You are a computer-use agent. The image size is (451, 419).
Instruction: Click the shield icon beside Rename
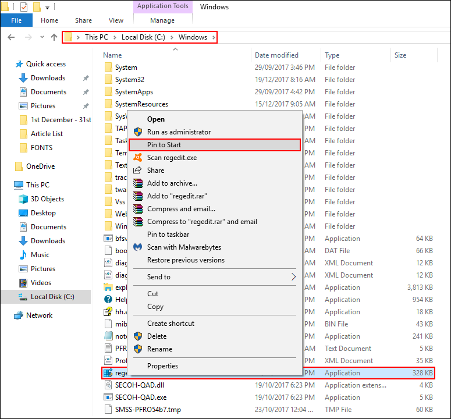click(138, 349)
